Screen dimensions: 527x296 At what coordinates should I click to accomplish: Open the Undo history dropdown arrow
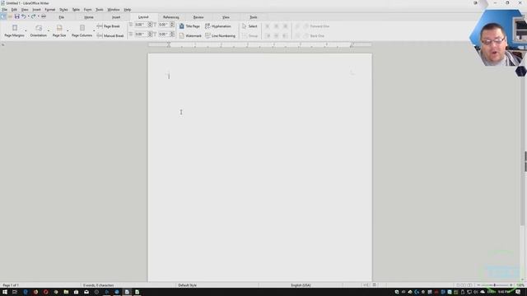(28, 16)
